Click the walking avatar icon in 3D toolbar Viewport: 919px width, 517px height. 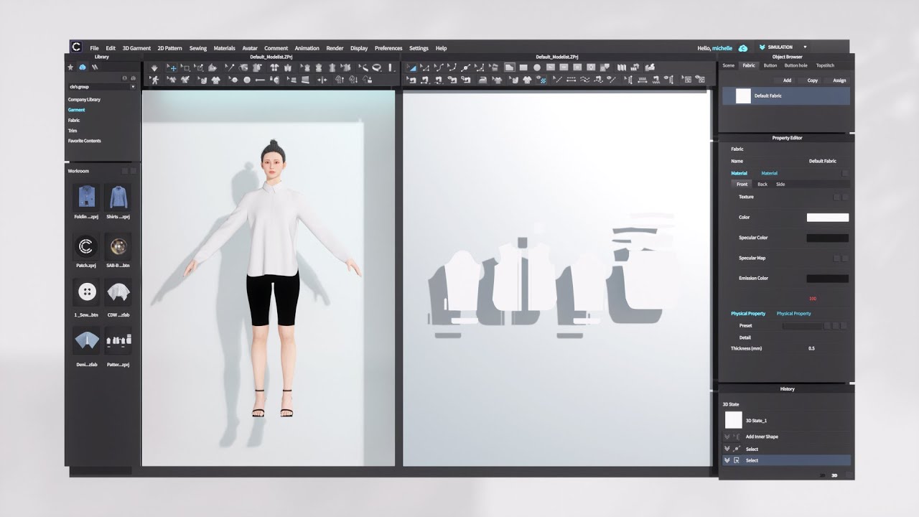pyautogui.click(x=154, y=80)
